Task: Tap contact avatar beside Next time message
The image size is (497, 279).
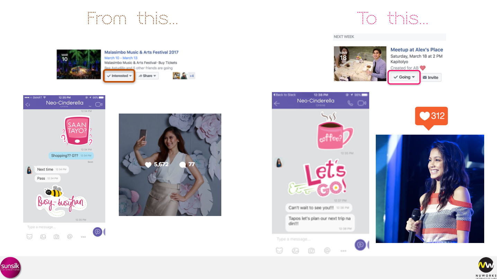Action: pos(29,170)
